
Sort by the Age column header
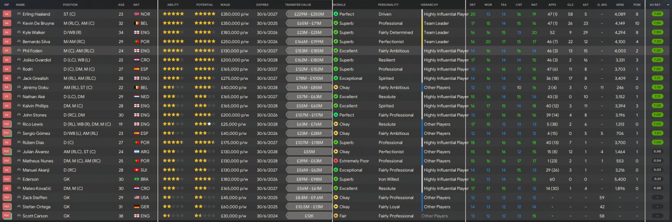[x=121, y=4]
